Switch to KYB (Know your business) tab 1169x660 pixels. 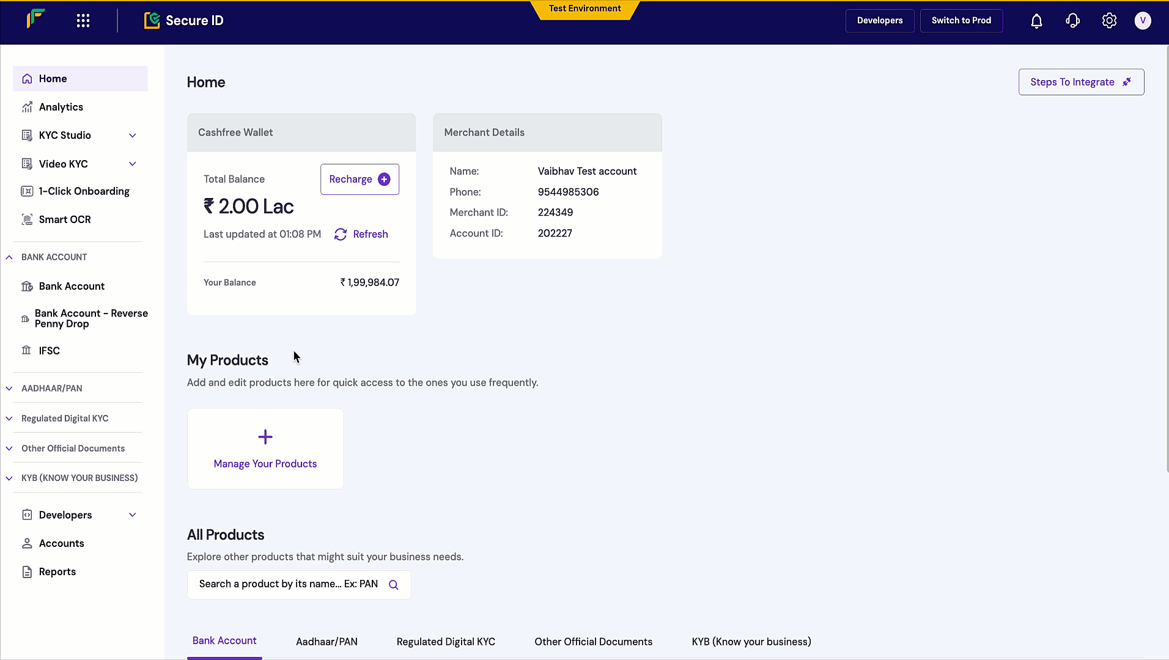point(751,642)
